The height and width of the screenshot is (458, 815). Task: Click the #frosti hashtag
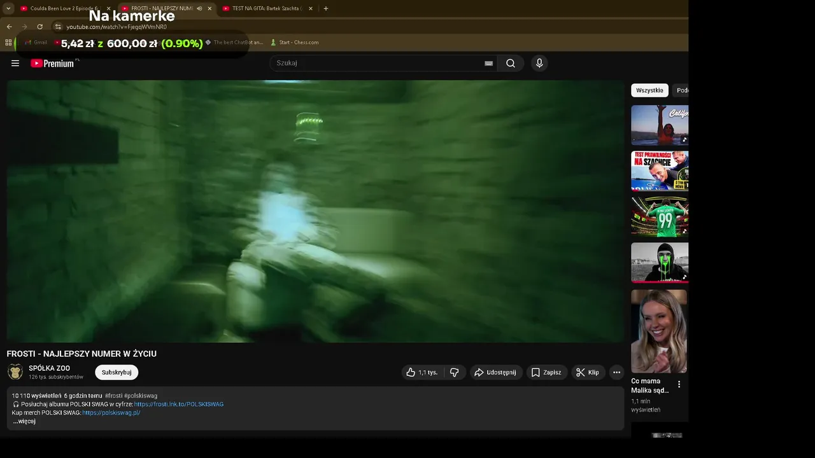(x=113, y=396)
